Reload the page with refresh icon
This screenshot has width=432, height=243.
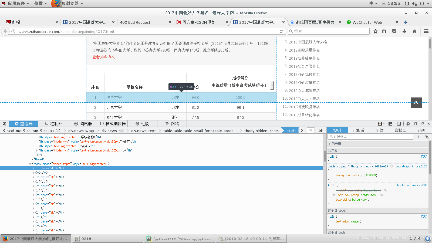click(281, 31)
